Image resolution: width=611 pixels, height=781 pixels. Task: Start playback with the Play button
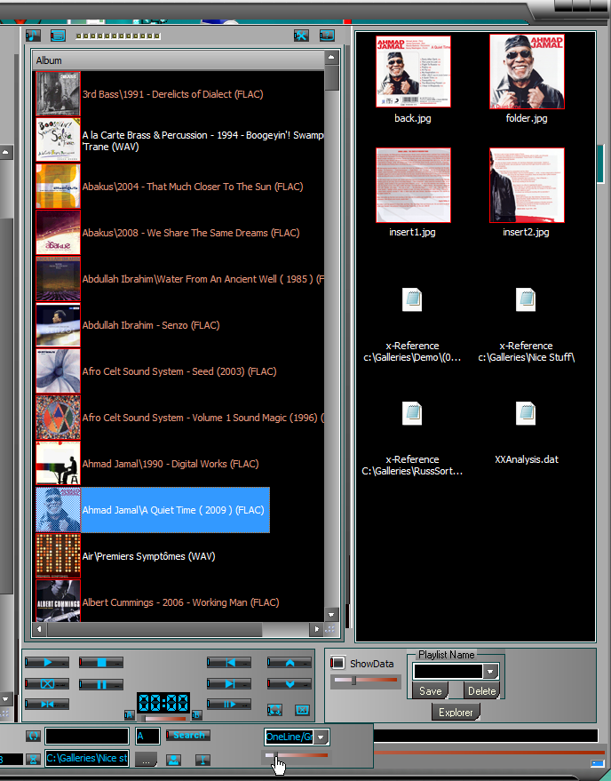(47, 663)
